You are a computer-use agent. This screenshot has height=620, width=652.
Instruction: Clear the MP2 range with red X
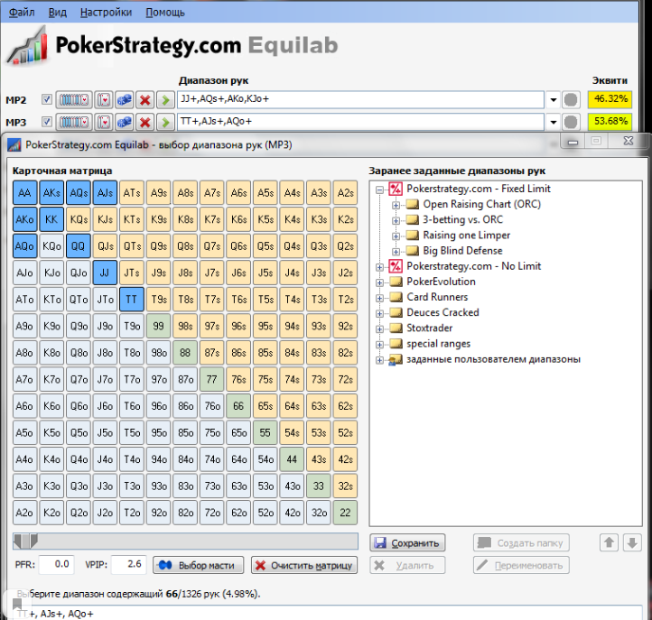point(145,100)
